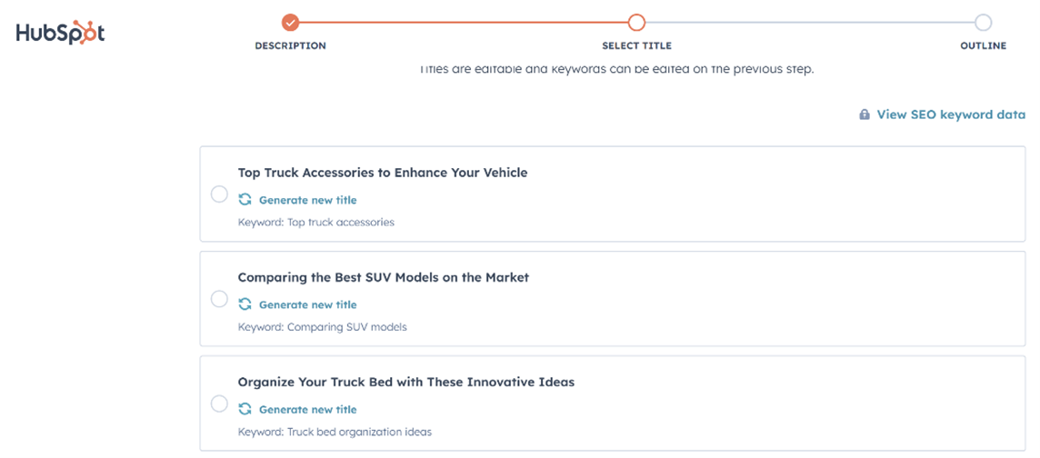Image resolution: width=1040 pixels, height=458 pixels.
Task: Open View SEO keyword data link
Action: [x=951, y=114]
